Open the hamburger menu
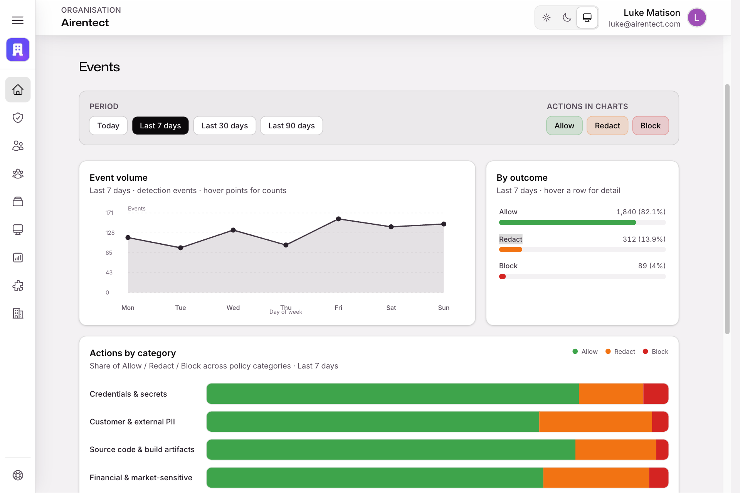The image size is (740, 493). pyautogui.click(x=18, y=20)
